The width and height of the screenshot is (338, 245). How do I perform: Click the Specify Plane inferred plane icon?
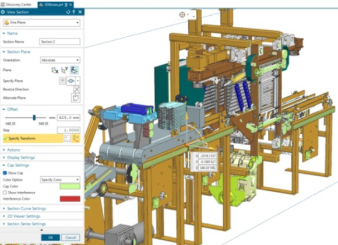coord(71,81)
